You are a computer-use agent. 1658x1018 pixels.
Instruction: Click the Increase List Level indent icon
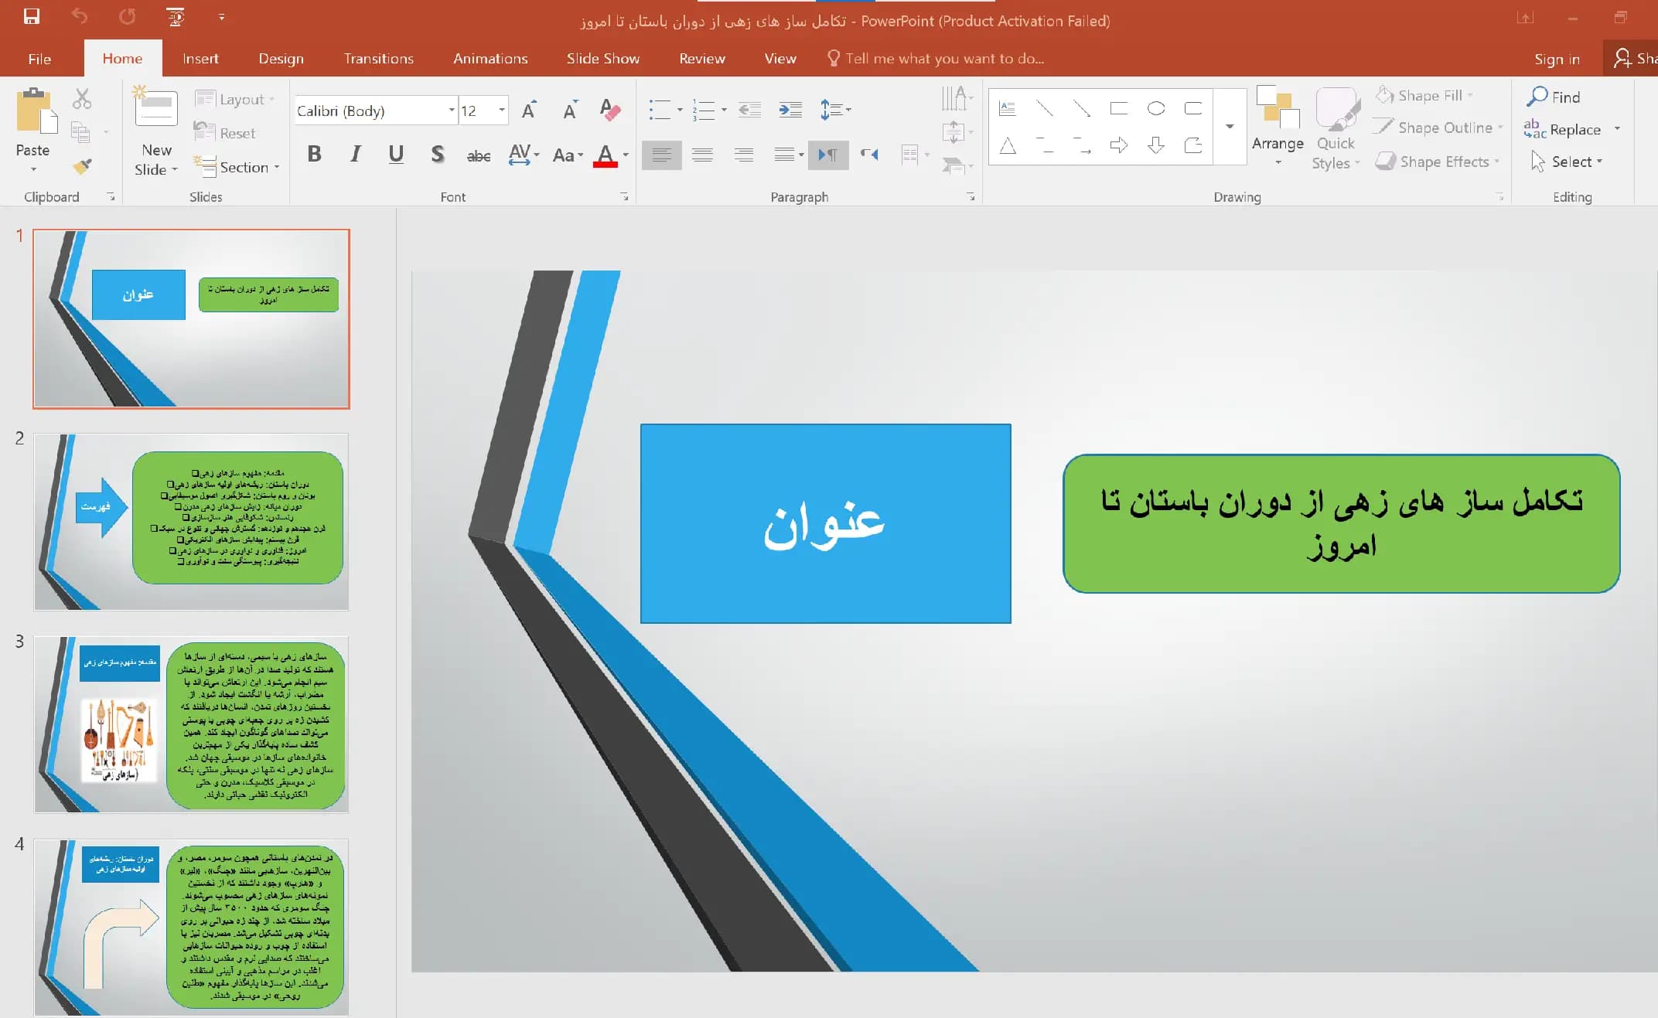pyautogui.click(x=790, y=110)
